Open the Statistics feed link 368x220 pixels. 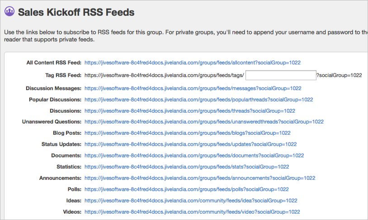187,167
